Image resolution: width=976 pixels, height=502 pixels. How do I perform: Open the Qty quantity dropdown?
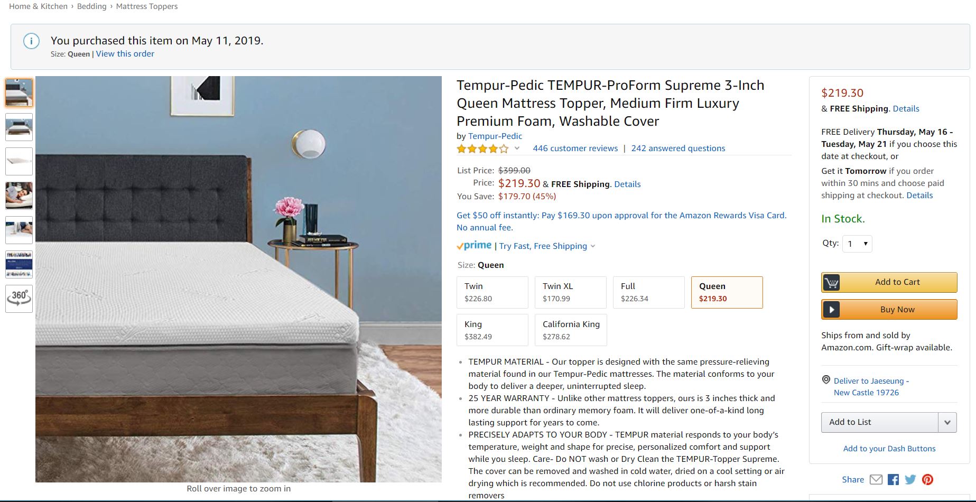857,244
